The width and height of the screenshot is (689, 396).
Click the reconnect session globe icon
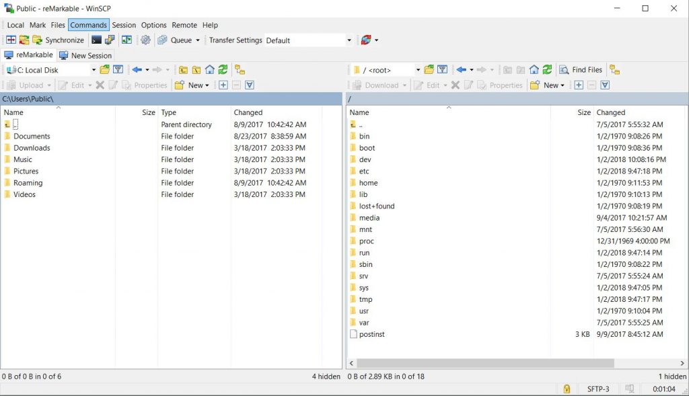pos(365,40)
